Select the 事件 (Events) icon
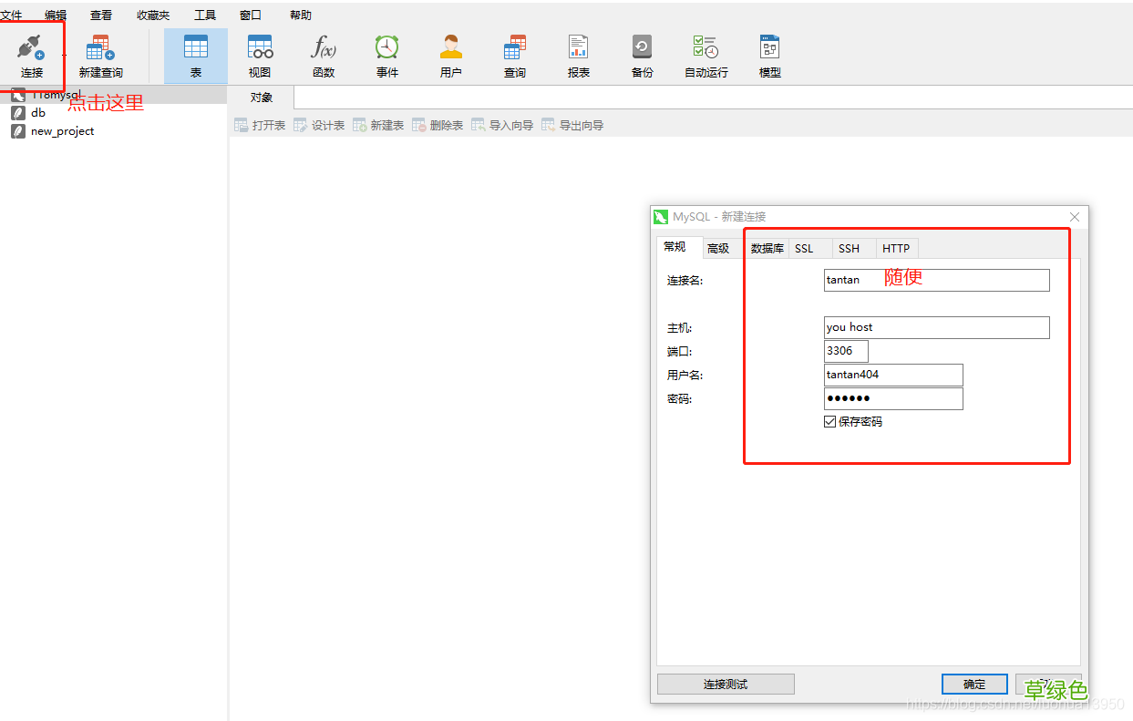Screen dimensions: 1133x721 (386, 55)
